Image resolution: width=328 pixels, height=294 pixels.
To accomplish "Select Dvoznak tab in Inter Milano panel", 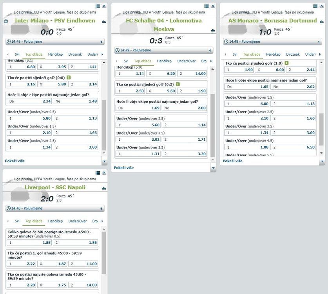I will pos(75,54).
